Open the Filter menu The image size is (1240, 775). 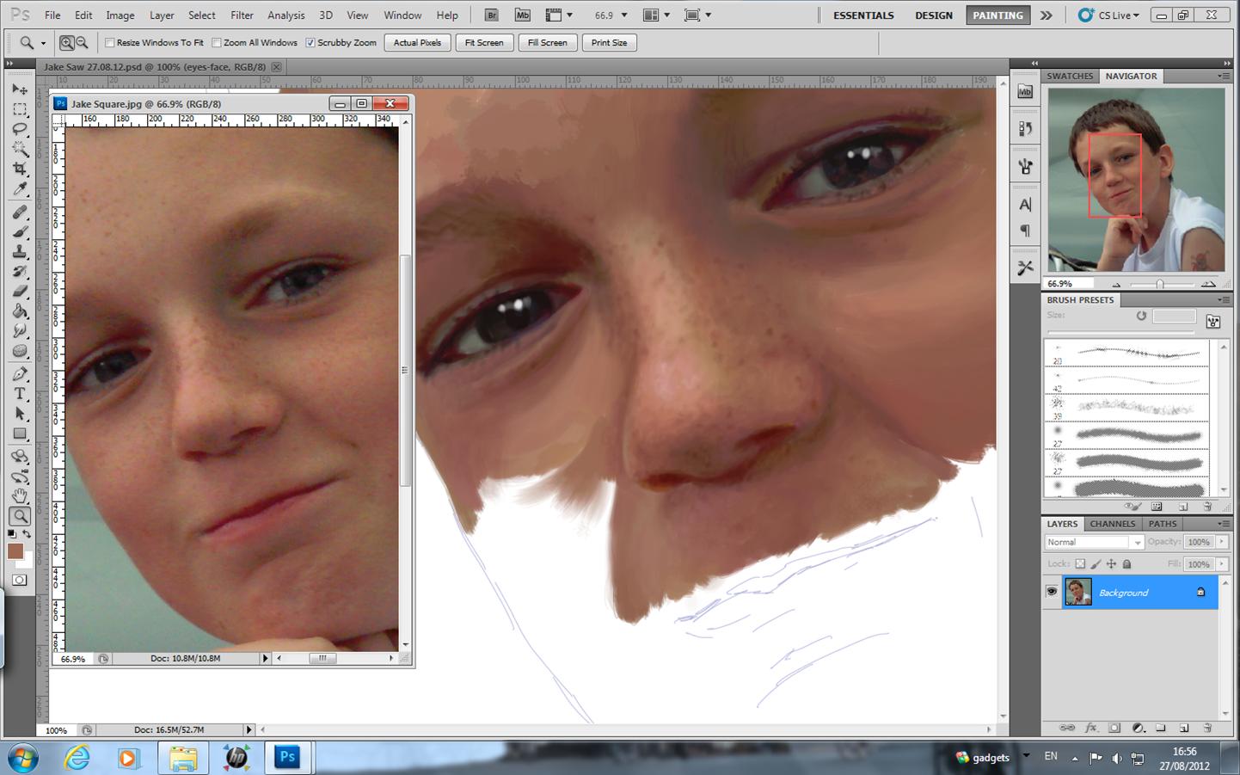[x=242, y=15]
